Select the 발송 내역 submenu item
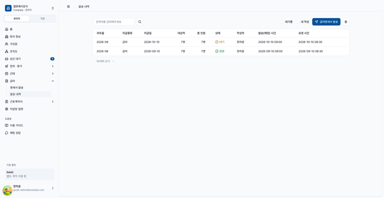384x198 pixels. pyautogui.click(x=30, y=94)
